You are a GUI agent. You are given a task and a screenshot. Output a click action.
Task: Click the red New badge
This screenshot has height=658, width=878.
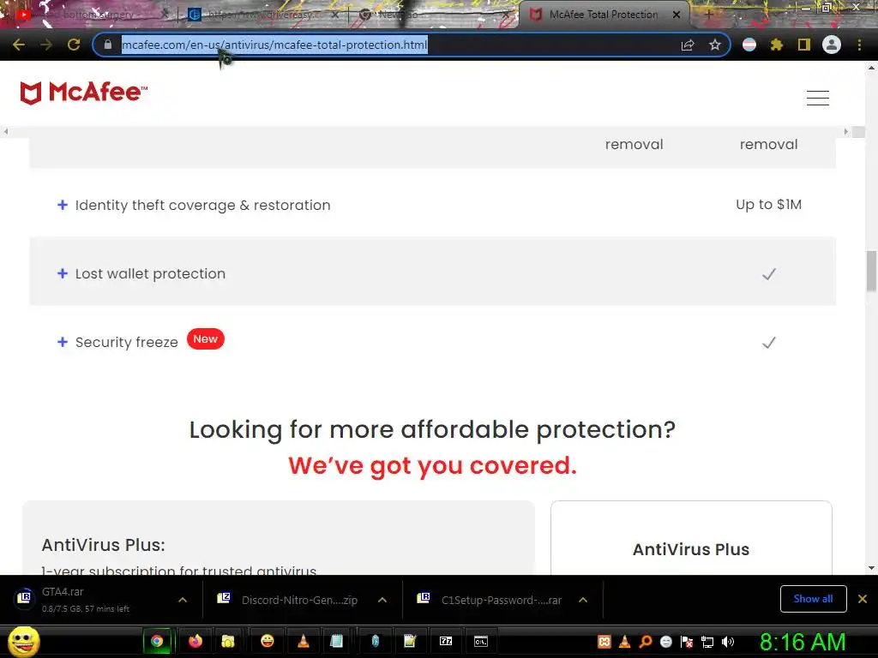tap(206, 339)
